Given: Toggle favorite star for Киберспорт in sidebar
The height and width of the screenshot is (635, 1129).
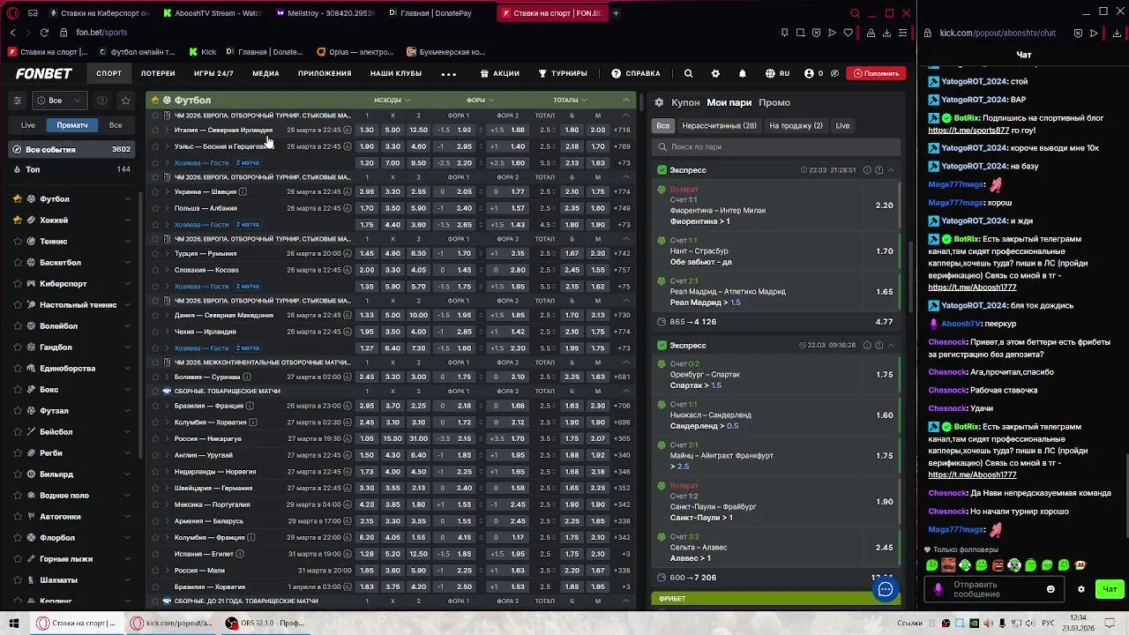Looking at the screenshot, I should pos(18,284).
